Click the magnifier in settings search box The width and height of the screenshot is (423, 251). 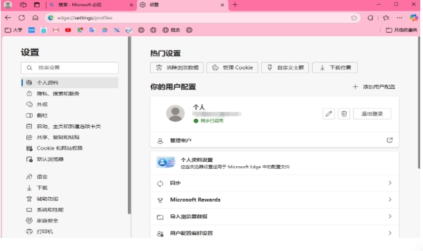click(29, 68)
